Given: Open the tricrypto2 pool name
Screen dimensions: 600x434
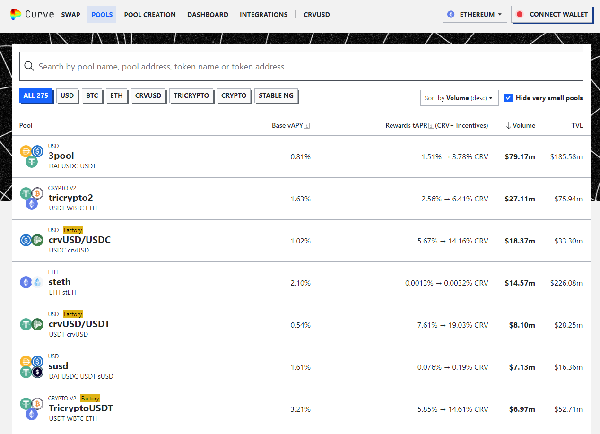Looking at the screenshot, I should click(71, 198).
